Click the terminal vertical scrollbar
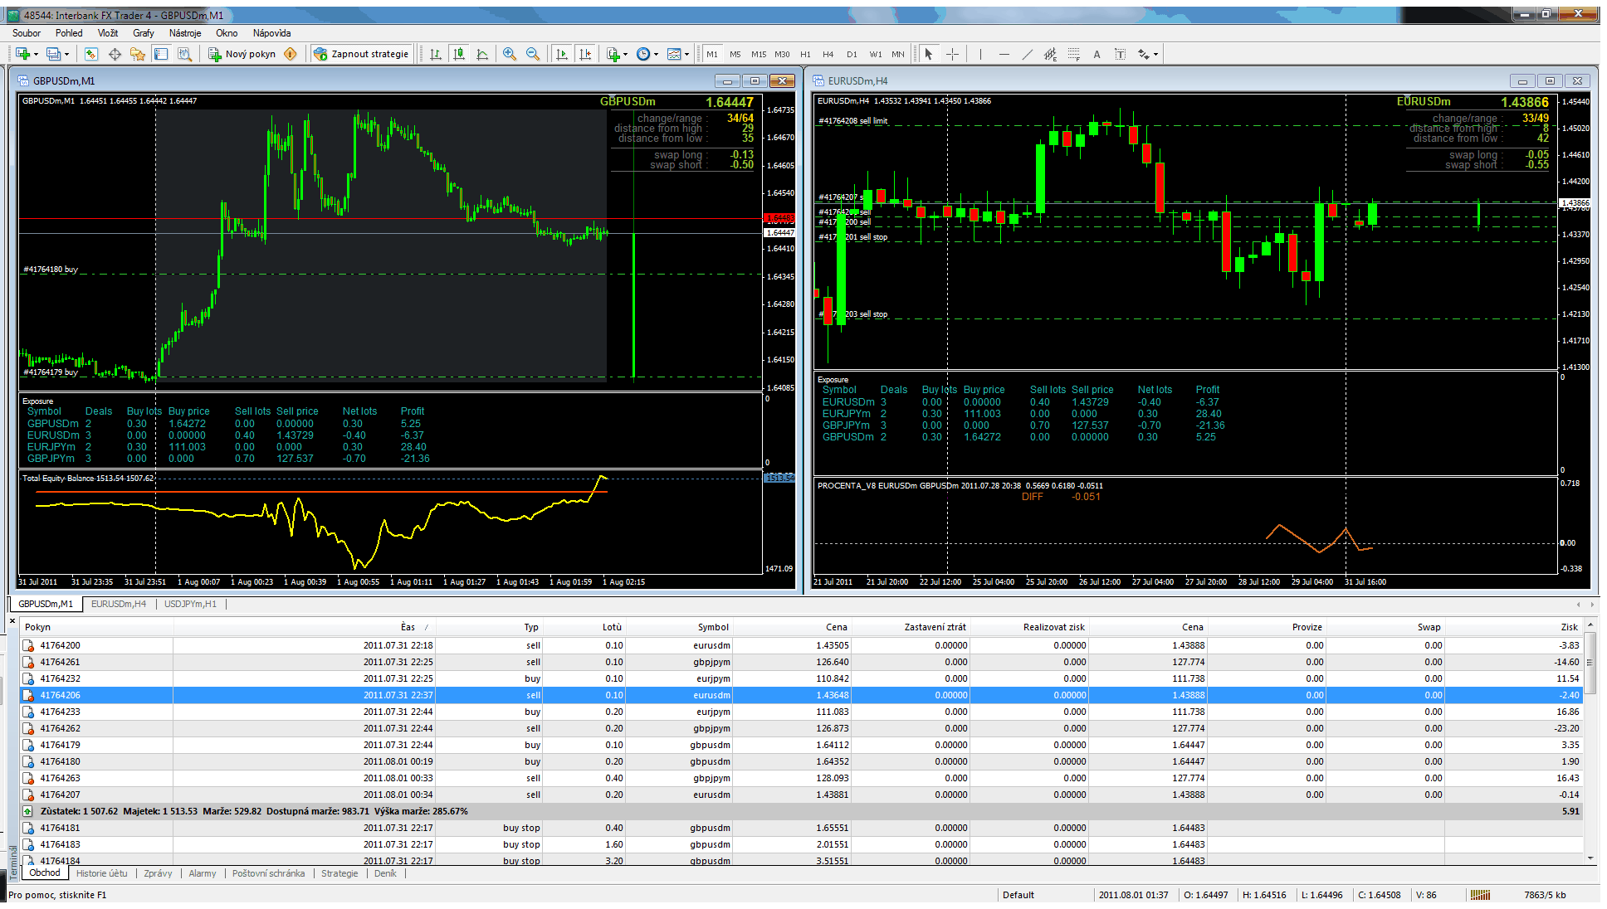The width and height of the screenshot is (1607, 909). (1590, 664)
